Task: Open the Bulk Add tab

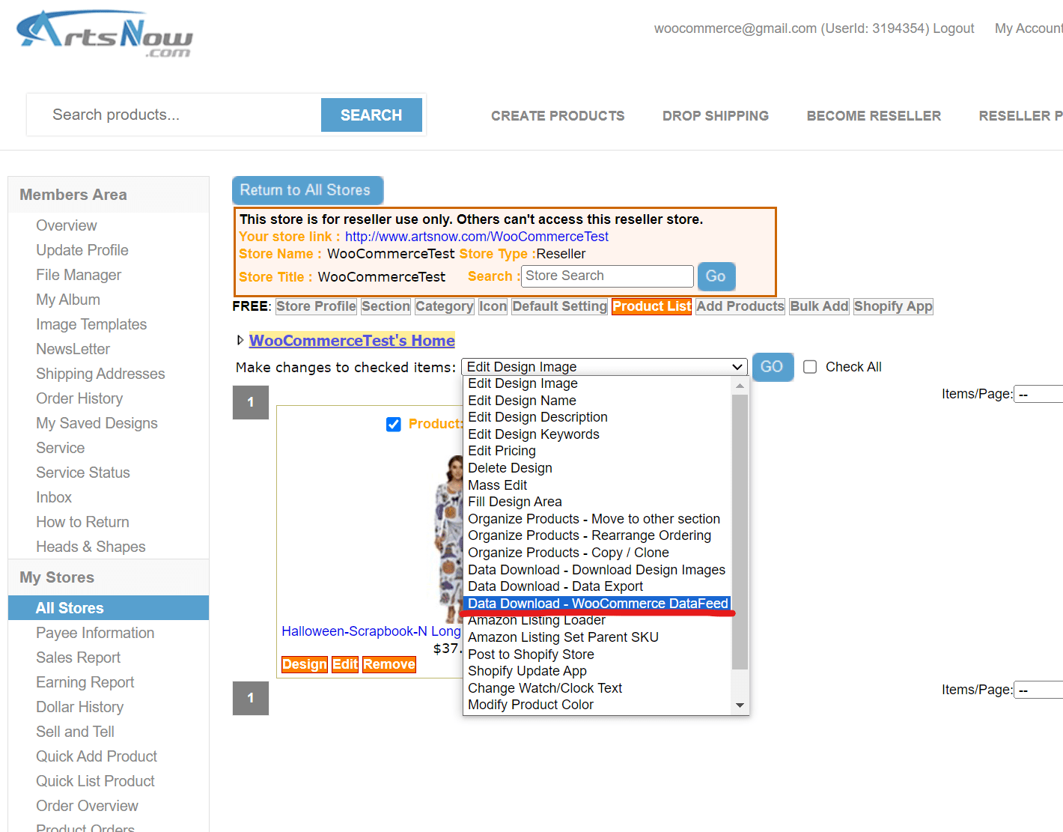Action: tap(819, 306)
